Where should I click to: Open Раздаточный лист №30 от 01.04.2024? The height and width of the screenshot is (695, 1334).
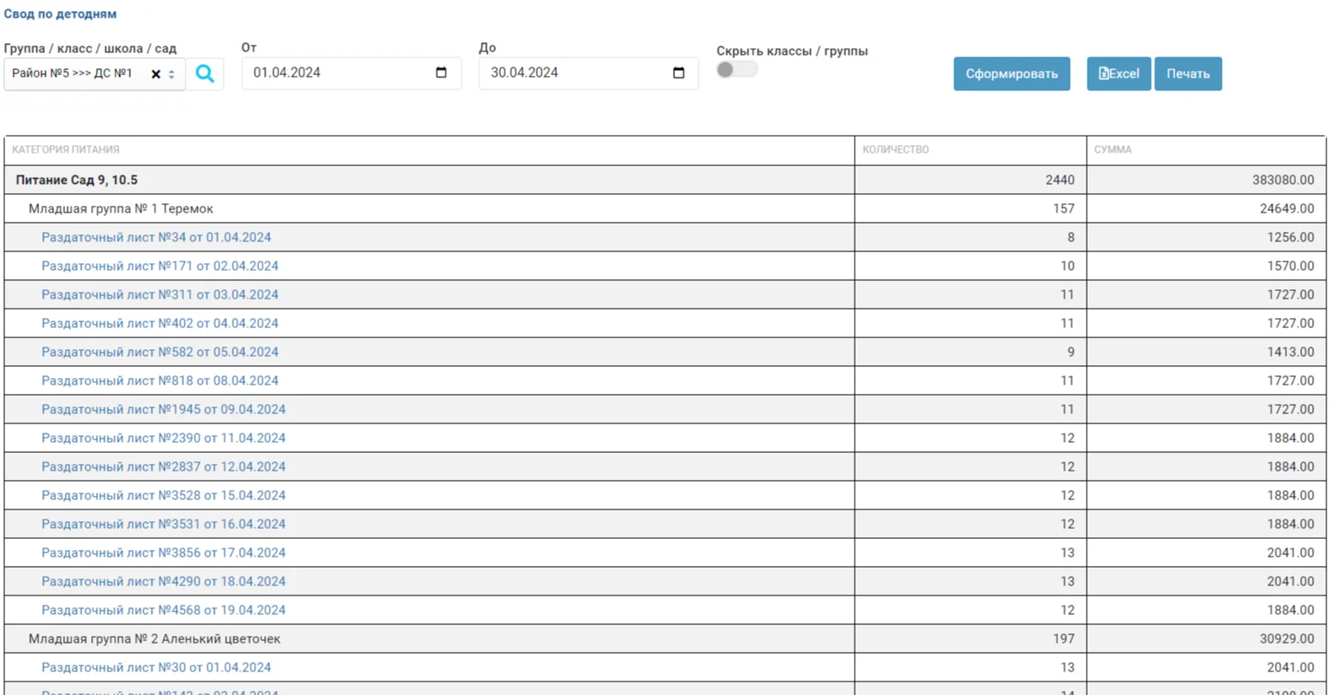tap(156, 668)
